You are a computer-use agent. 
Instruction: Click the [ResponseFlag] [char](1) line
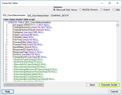tap(28, 52)
